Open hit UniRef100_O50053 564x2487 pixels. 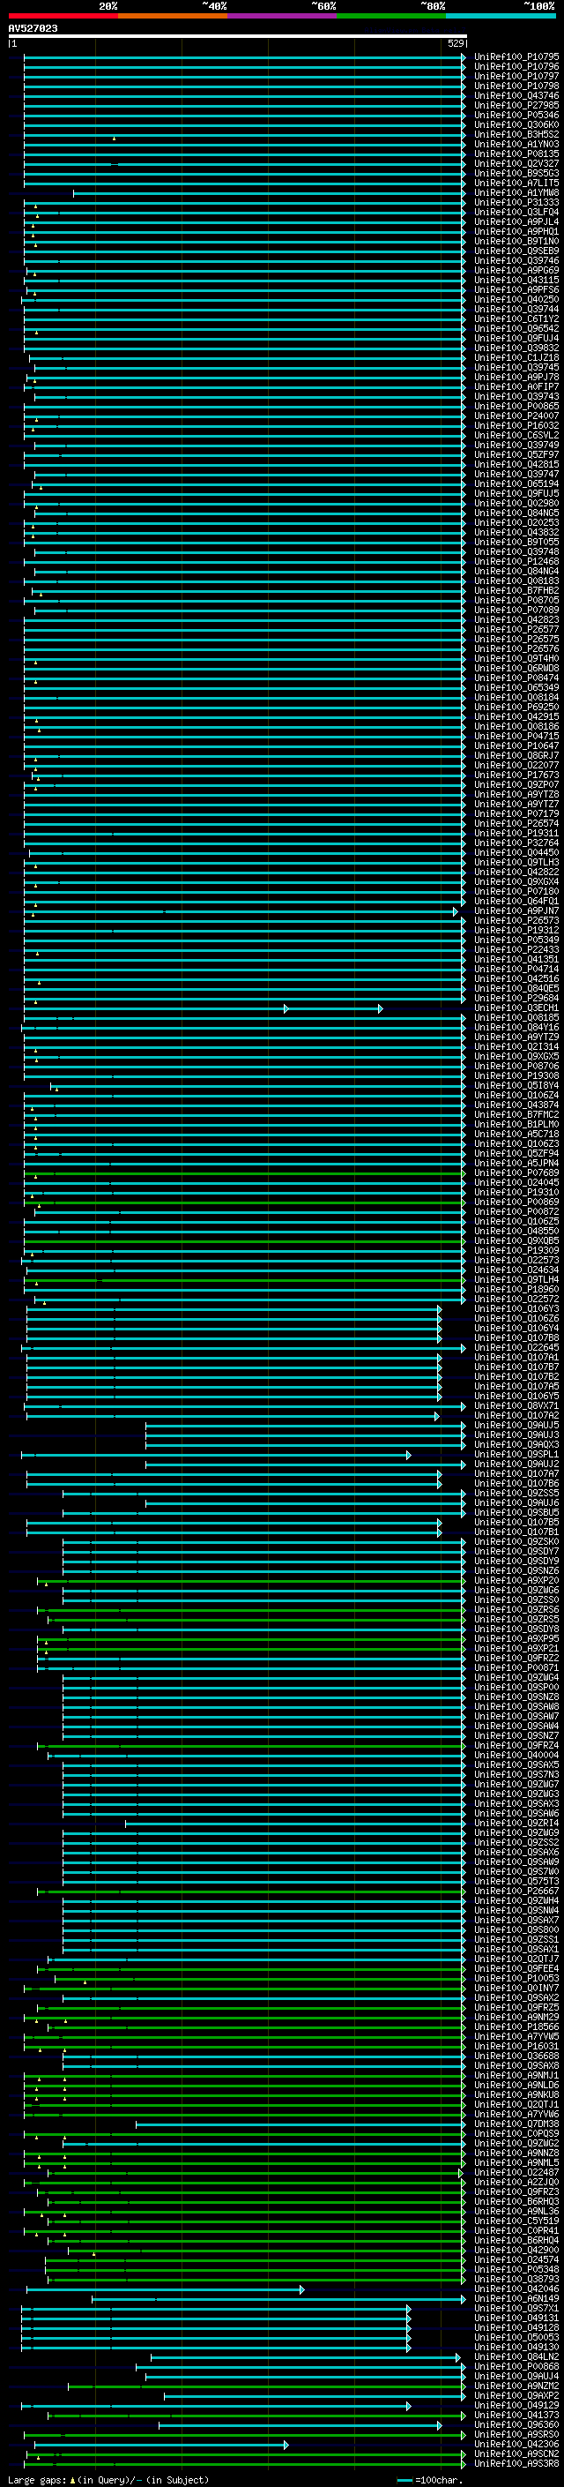tap(516, 2336)
